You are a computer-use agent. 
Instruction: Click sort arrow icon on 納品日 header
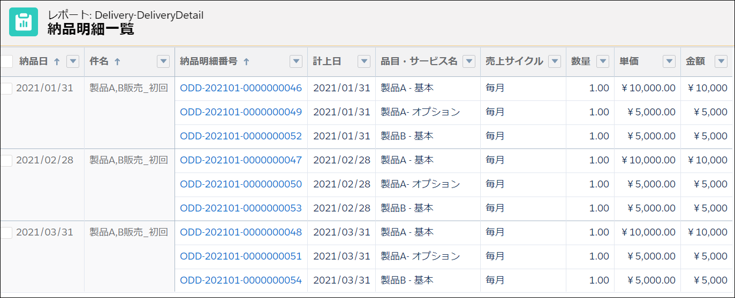tap(57, 62)
